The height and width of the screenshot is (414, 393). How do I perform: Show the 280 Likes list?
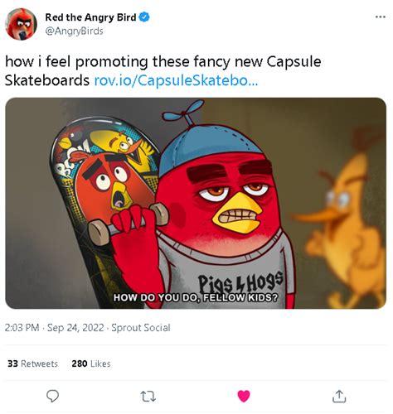(91, 363)
